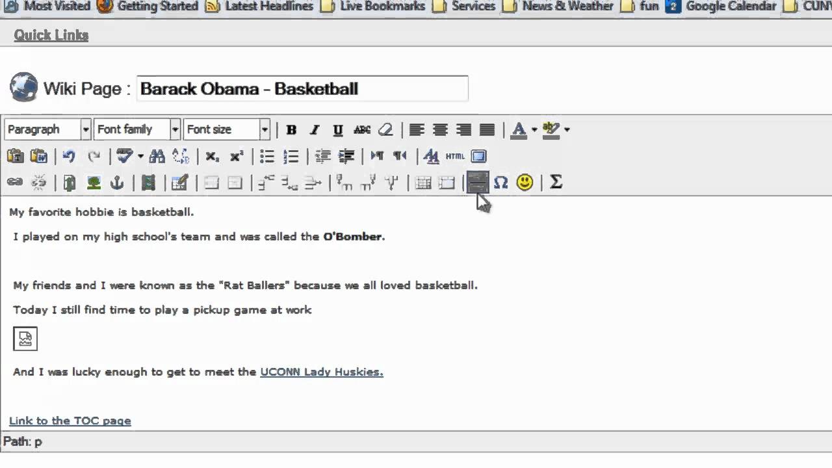Run the spellchecker icon
The width and height of the screenshot is (832, 468).
click(x=125, y=156)
